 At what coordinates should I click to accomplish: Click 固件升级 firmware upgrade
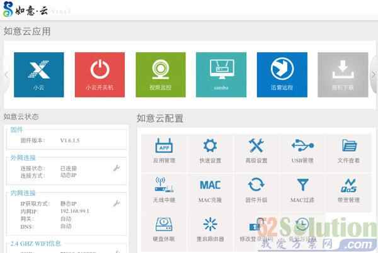pyautogui.click(x=256, y=191)
